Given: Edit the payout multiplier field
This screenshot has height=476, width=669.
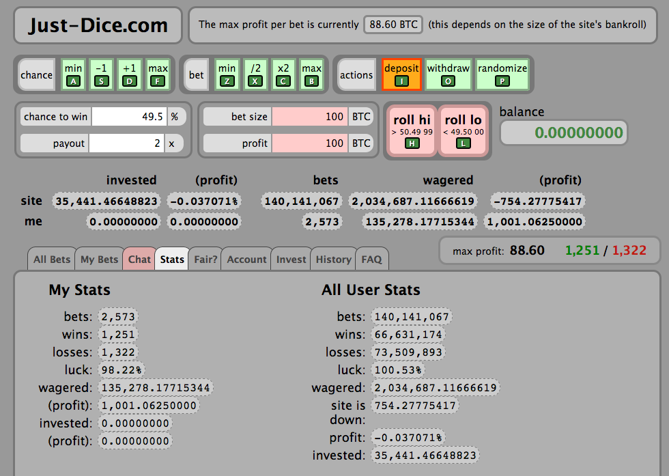Looking at the screenshot, I should [126, 143].
